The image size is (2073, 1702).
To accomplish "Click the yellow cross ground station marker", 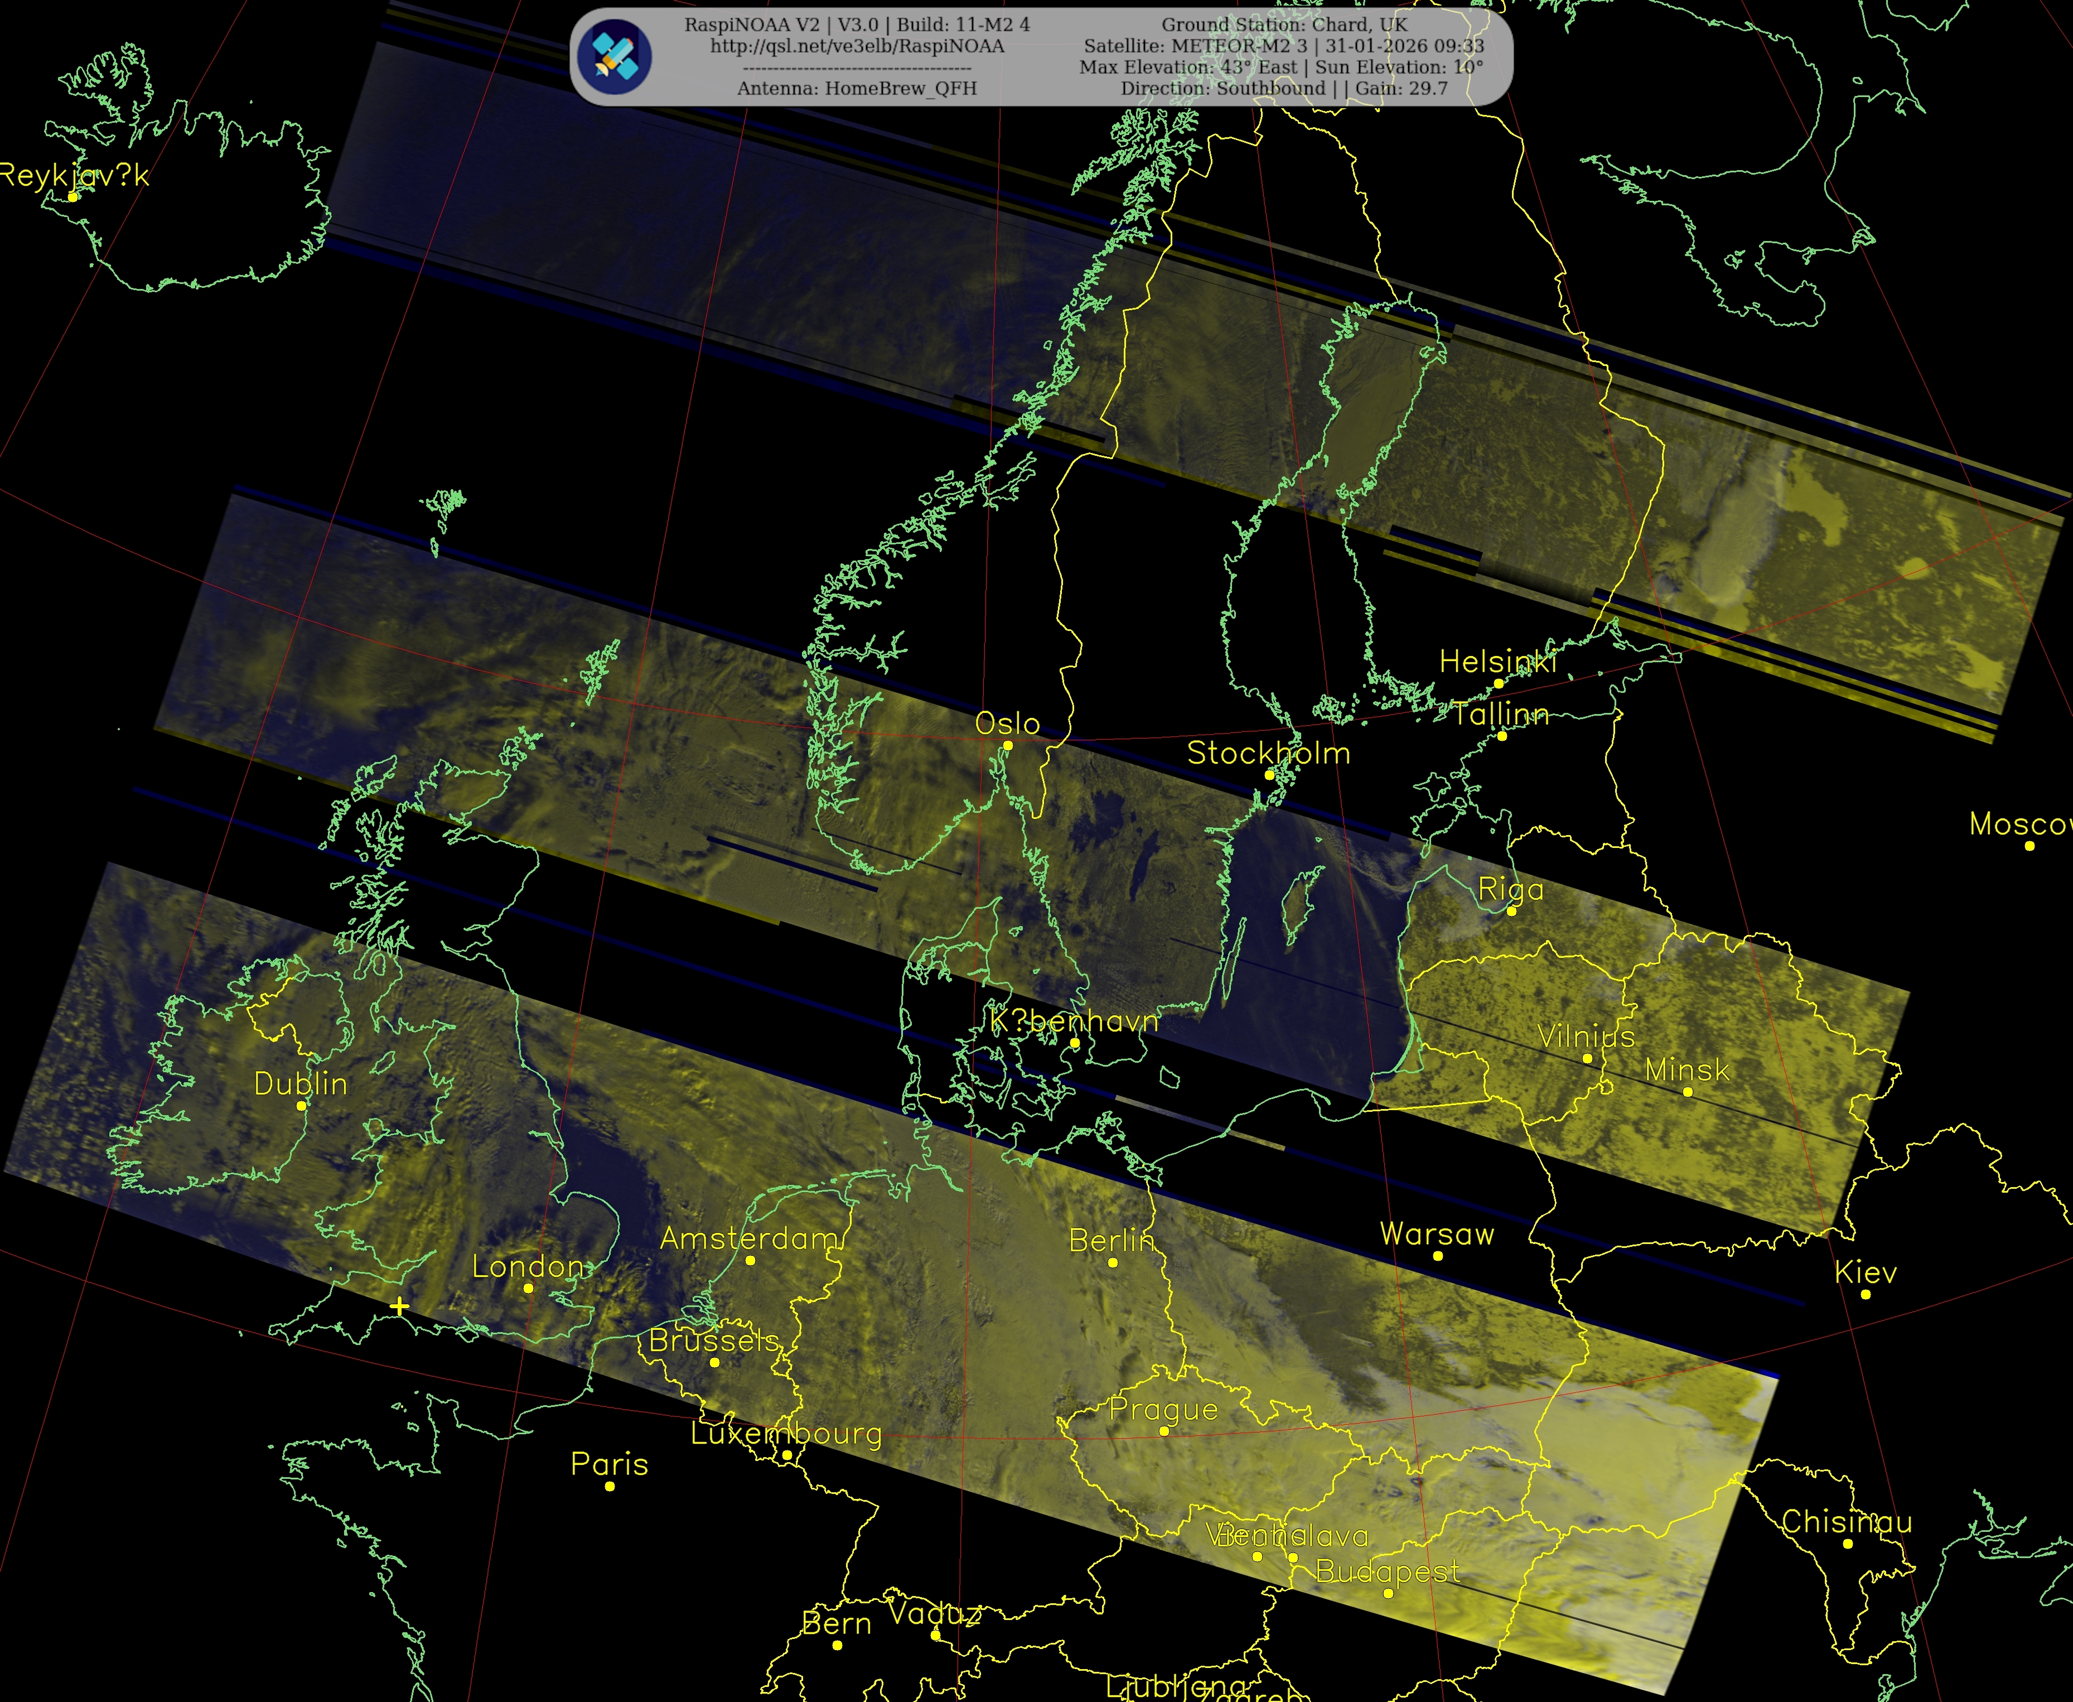I will pyautogui.click(x=399, y=1306).
